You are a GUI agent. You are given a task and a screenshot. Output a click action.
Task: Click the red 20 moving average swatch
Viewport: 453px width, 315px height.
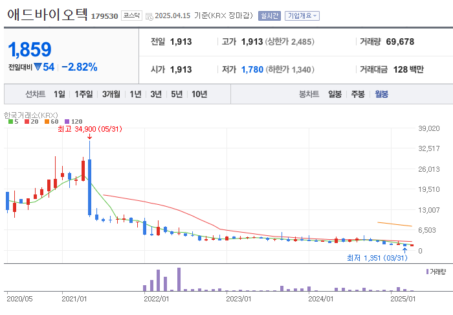click(27, 122)
